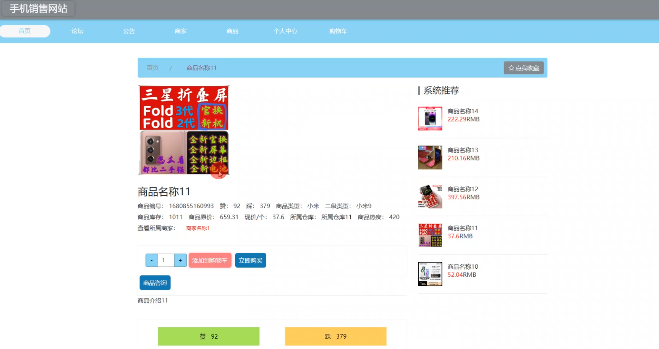Click the 商品名称14 title link
Screen dimensions: 659x349
463,111
